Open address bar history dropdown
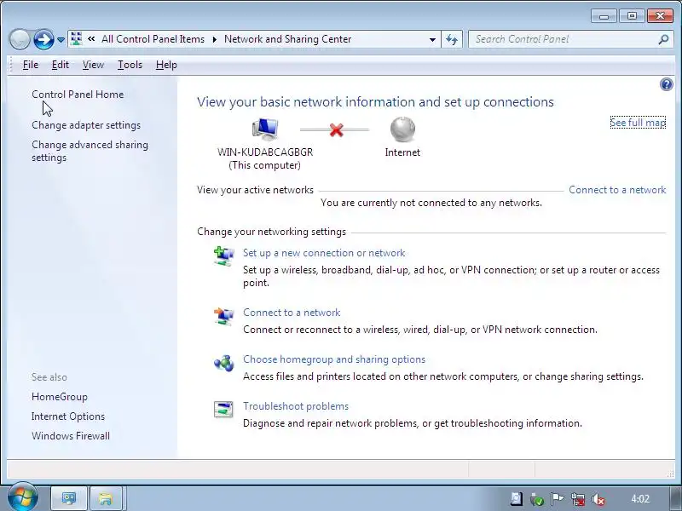 pos(432,39)
